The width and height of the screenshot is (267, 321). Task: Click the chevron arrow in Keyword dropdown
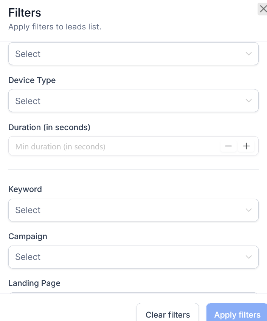(248, 210)
